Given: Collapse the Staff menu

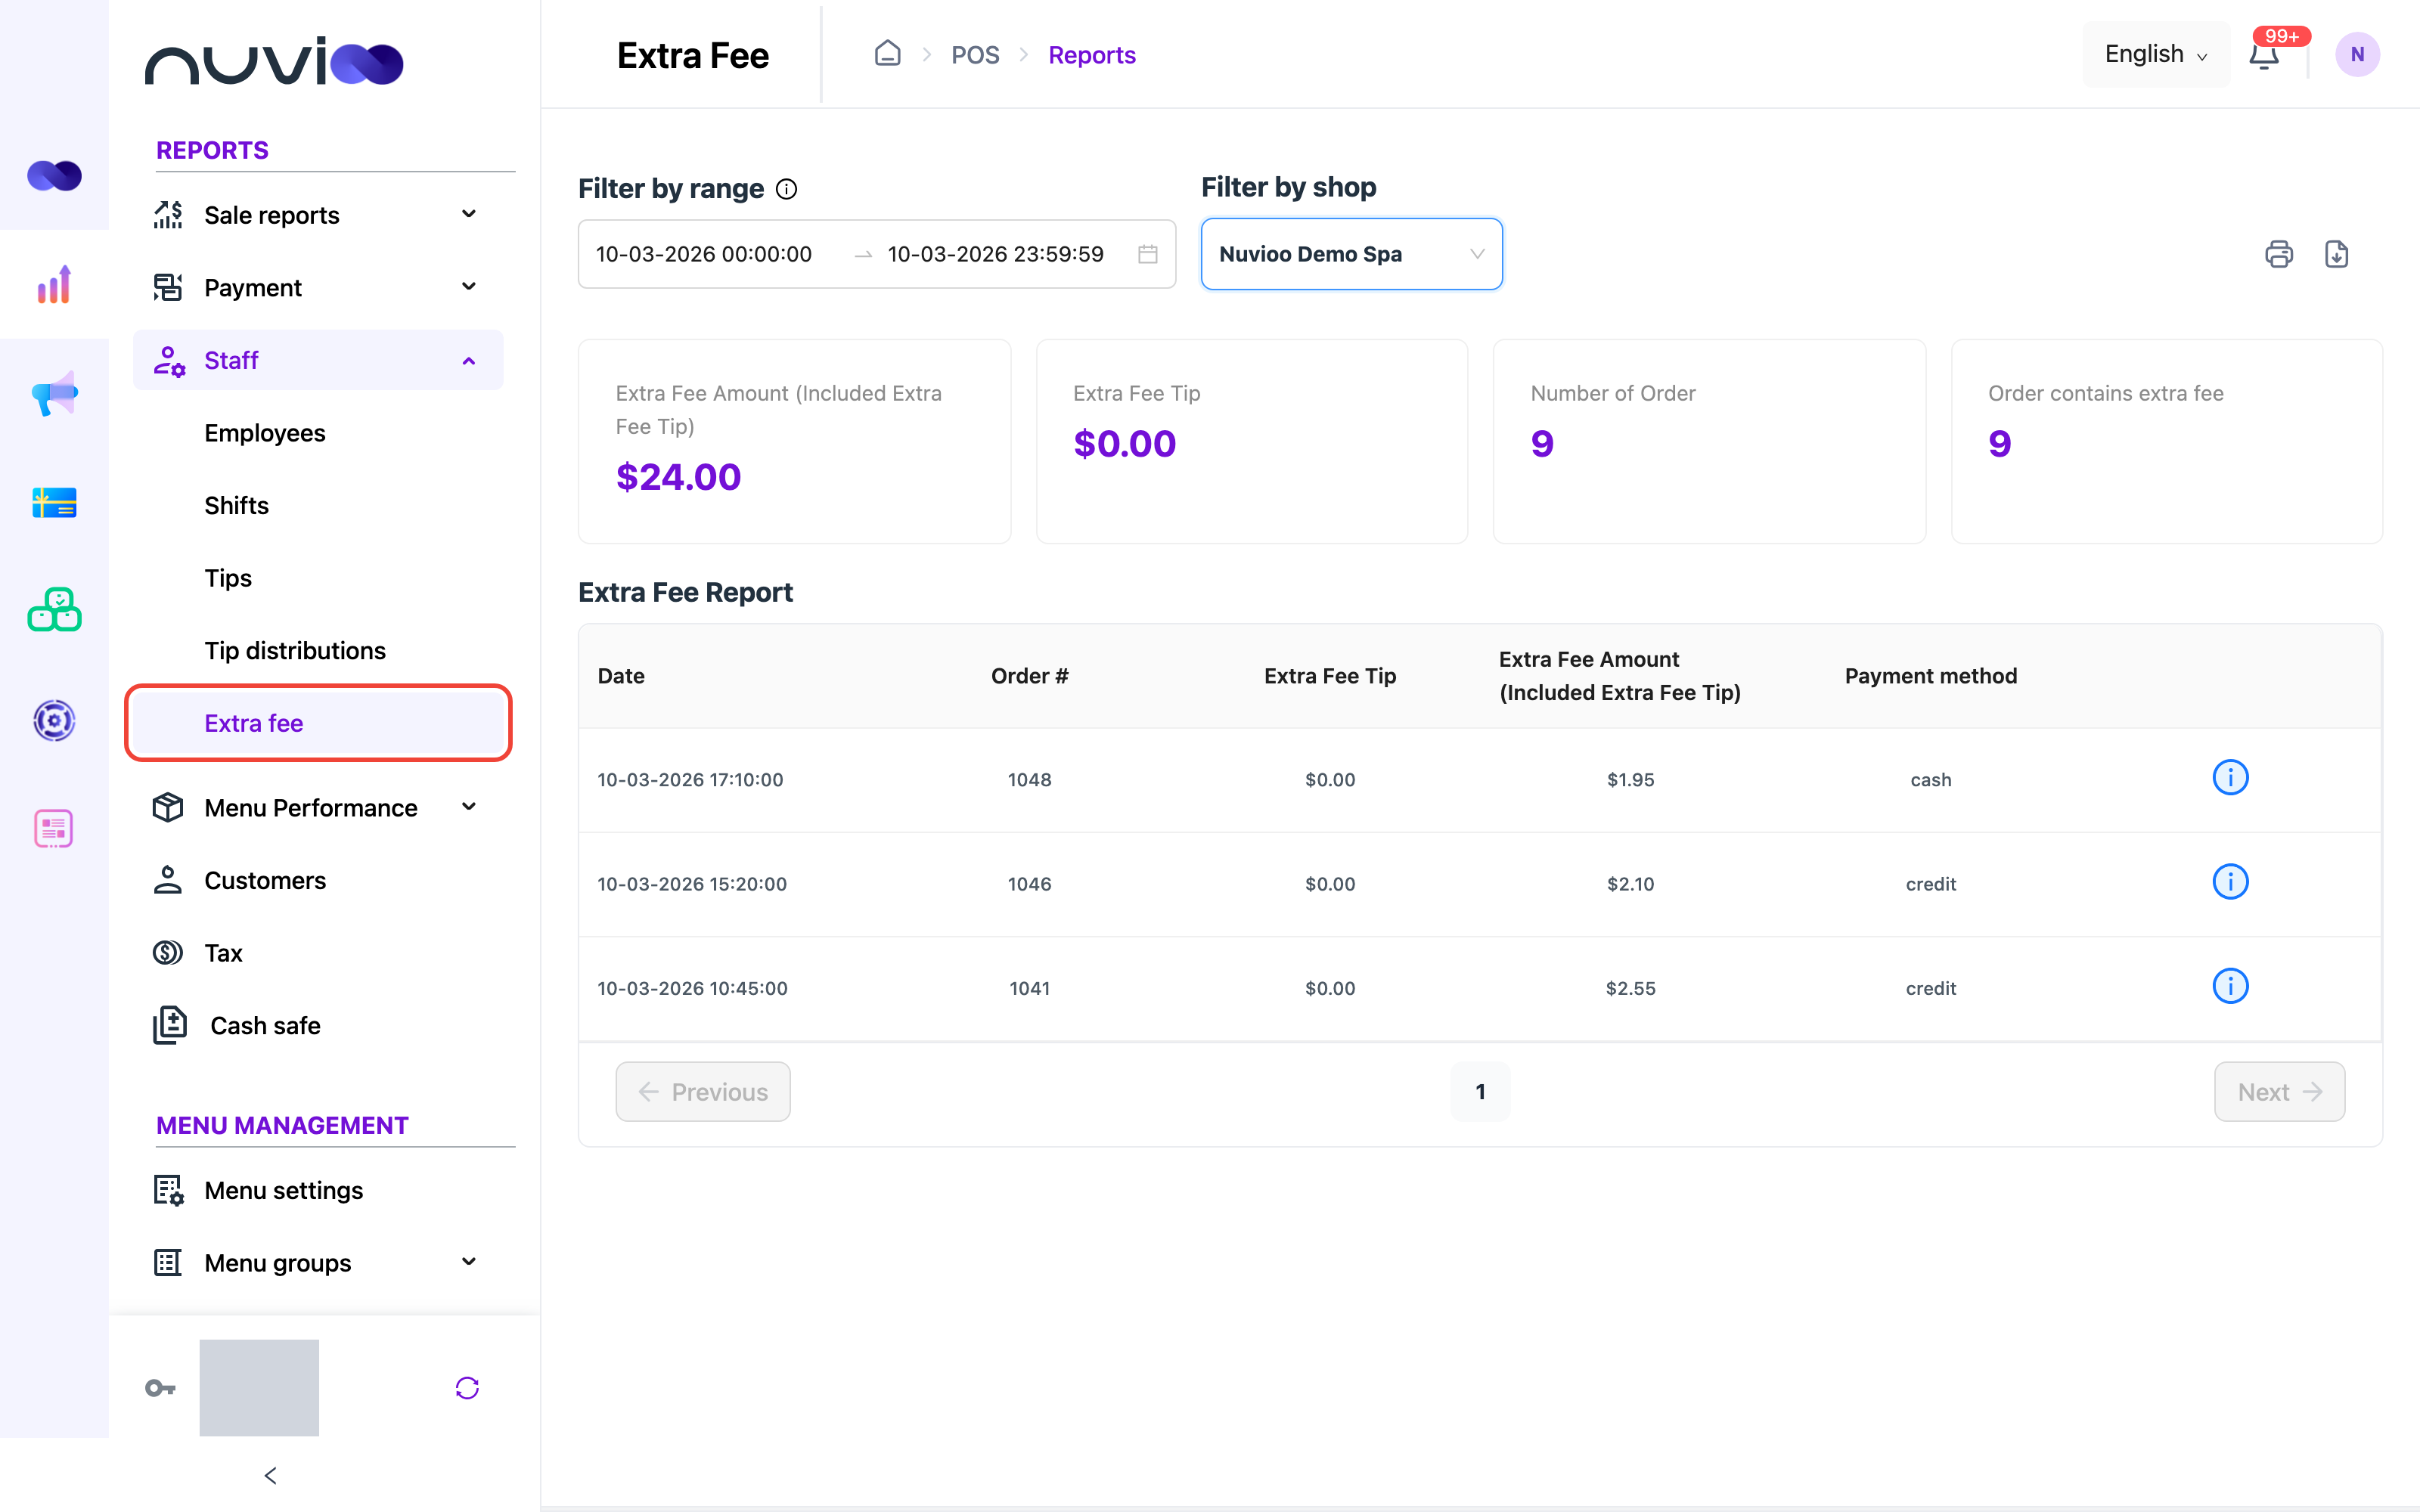Looking at the screenshot, I should (318, 360).
